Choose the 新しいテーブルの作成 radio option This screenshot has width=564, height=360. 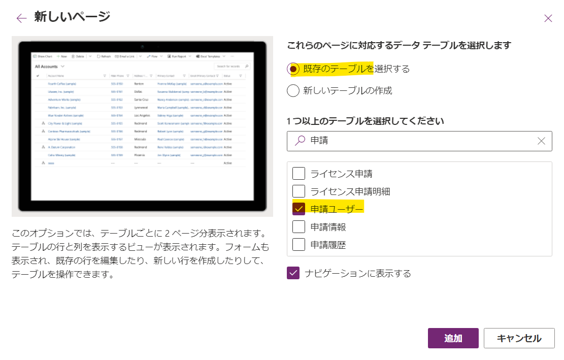click(293, 90)
